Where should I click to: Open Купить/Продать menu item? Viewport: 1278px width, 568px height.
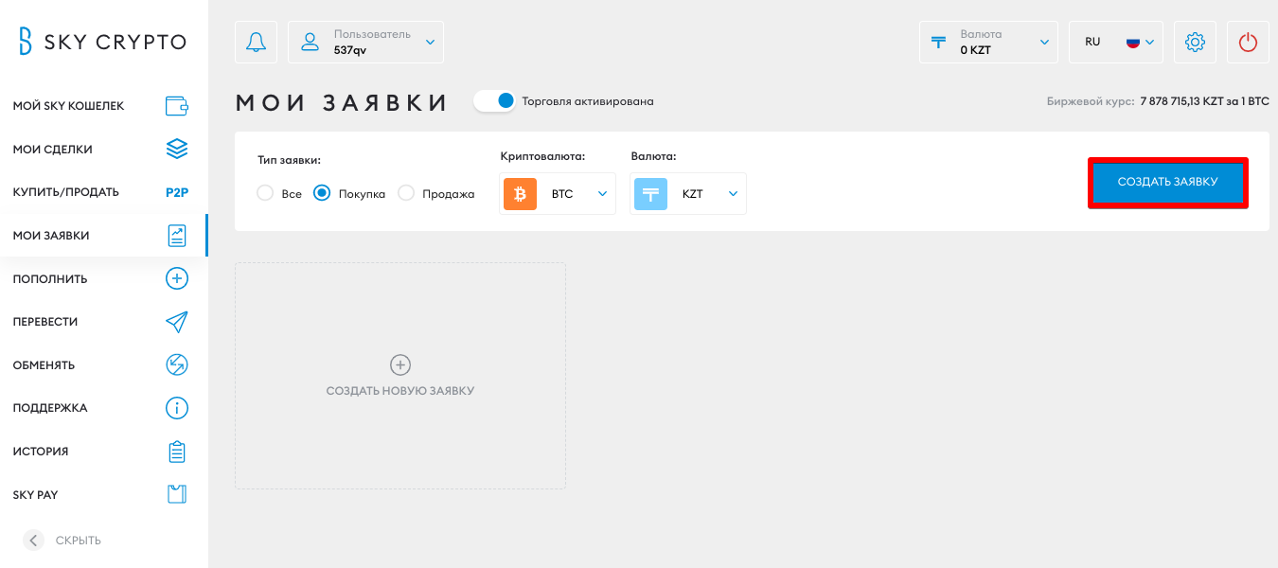(103, 192)
